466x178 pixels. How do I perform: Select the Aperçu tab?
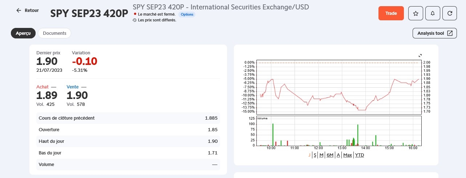pos(23,33)
